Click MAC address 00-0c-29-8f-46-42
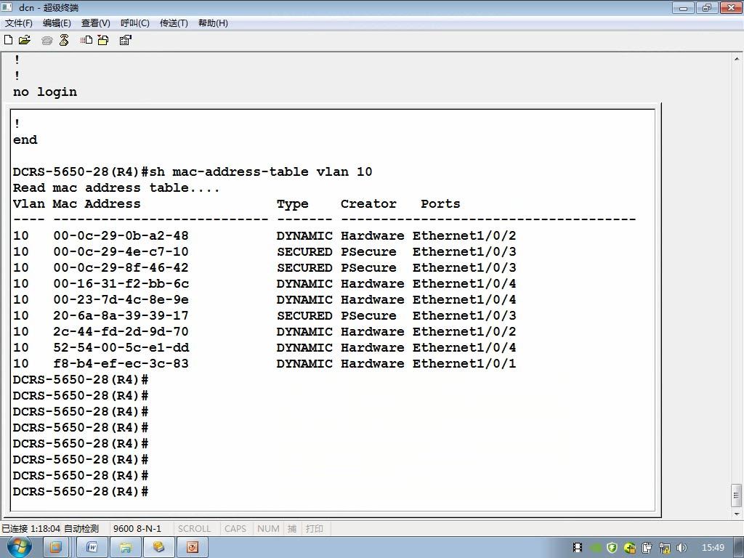This screenshot has height=558, width=744. (x=121, y=268)
